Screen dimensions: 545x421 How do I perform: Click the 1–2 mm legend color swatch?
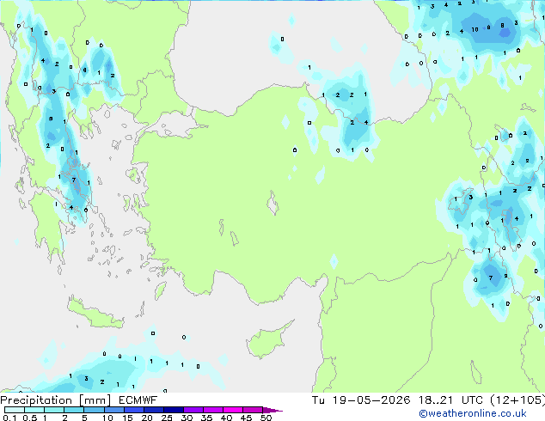click(x=54, y=410)
